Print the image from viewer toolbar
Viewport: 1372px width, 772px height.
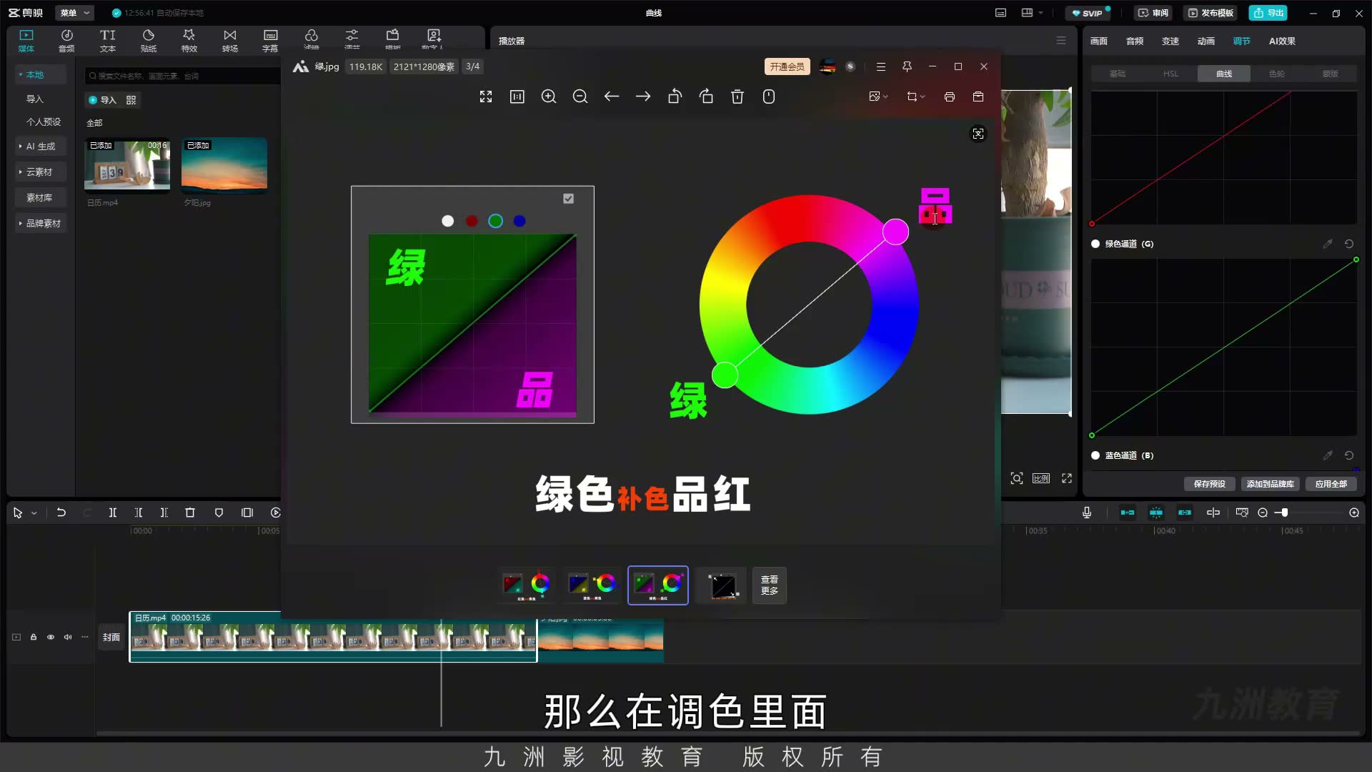(x=950, y=96)
